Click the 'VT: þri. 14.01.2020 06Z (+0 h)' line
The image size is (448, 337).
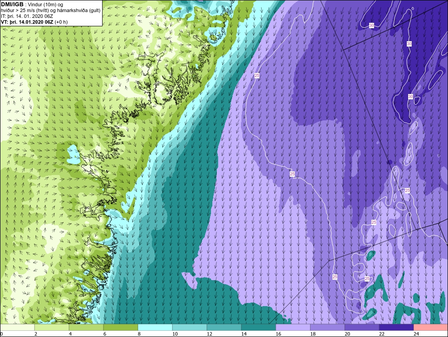[x=34, y=22]
